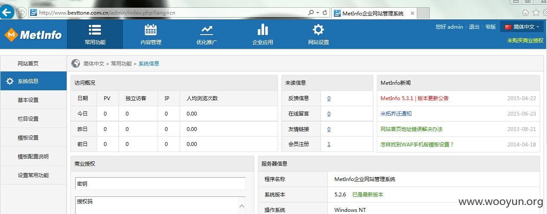
Task: Open the 反馈信息 count link
Action: 329,98
